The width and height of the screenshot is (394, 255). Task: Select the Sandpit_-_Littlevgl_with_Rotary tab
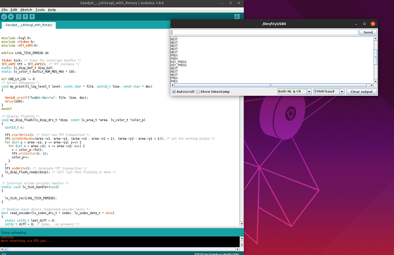coord(29,25)
